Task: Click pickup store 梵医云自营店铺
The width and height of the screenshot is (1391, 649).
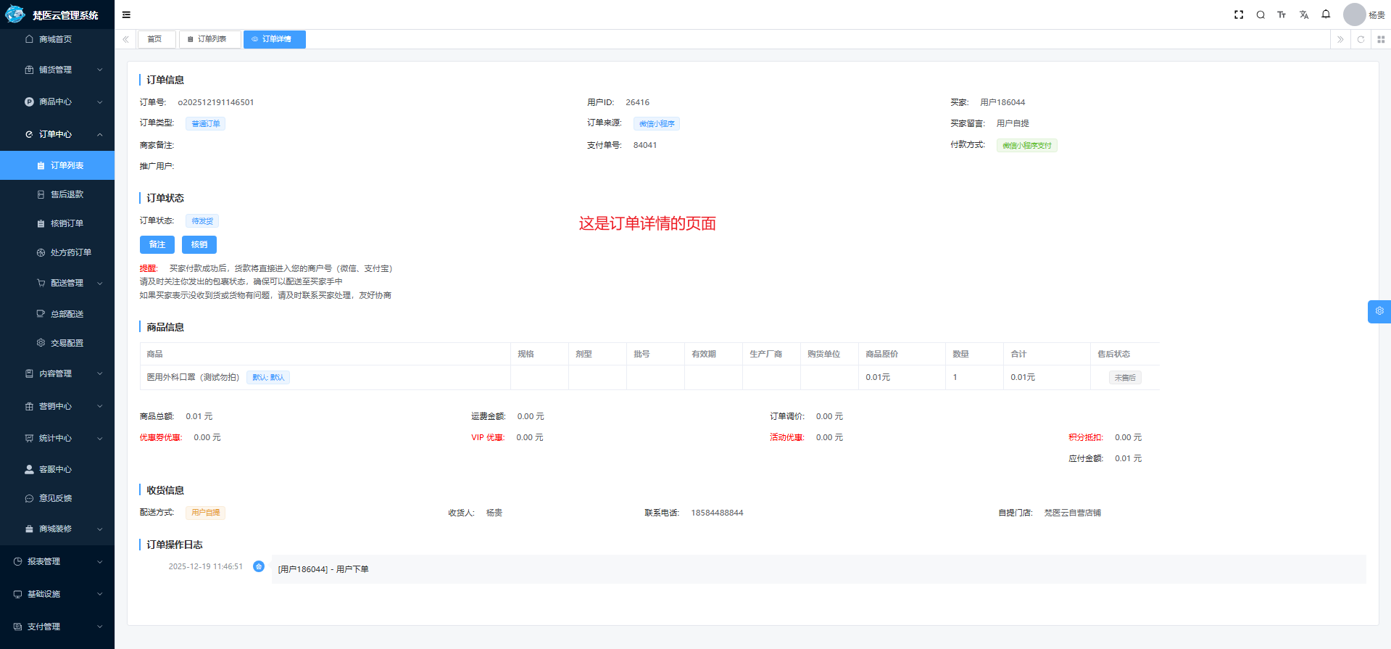Action: pos(1073,513)
